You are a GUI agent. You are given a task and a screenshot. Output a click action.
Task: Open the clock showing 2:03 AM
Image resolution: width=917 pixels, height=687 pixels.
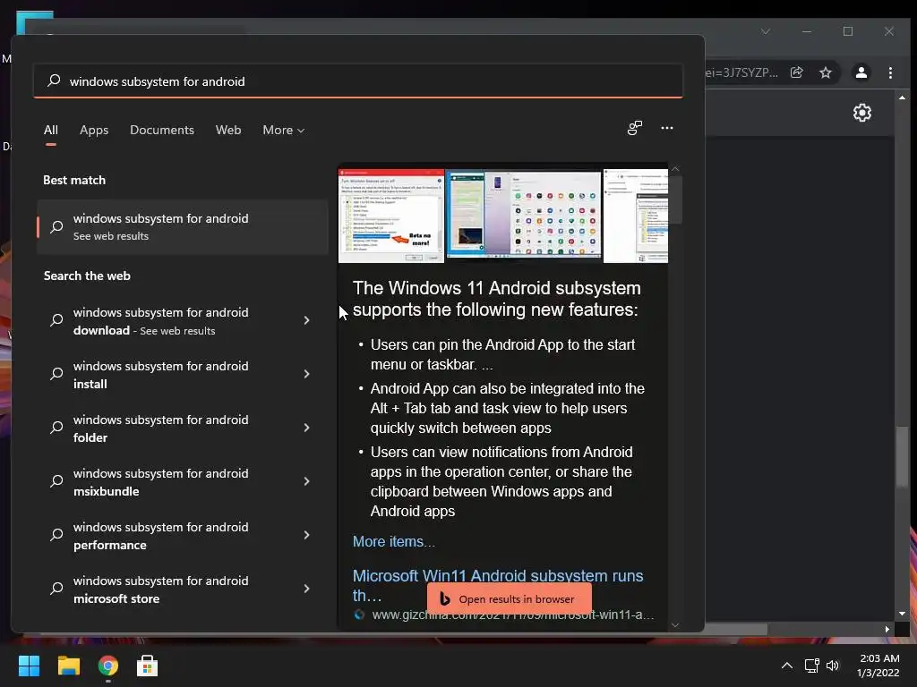click(x=878, y=666)
